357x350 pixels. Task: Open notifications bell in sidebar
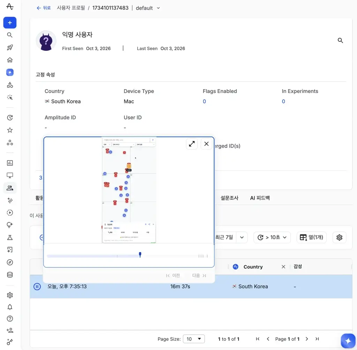(10, 308)
